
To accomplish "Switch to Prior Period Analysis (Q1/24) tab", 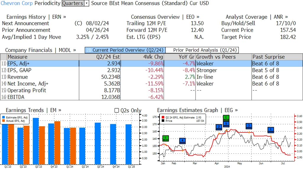I will pyautogui.click(x=202, y=50).
